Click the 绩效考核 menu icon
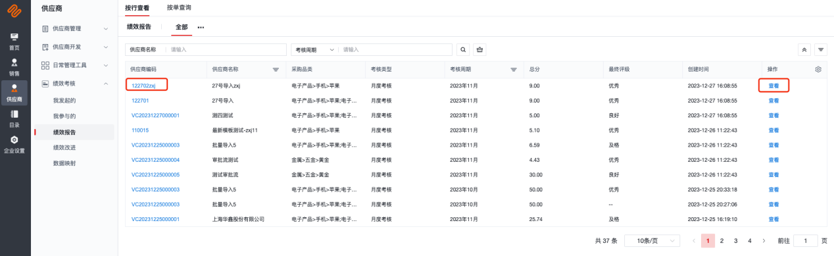The height and width of the screenshot is (256, 834). pyautogui.click(x=45, y=84)
